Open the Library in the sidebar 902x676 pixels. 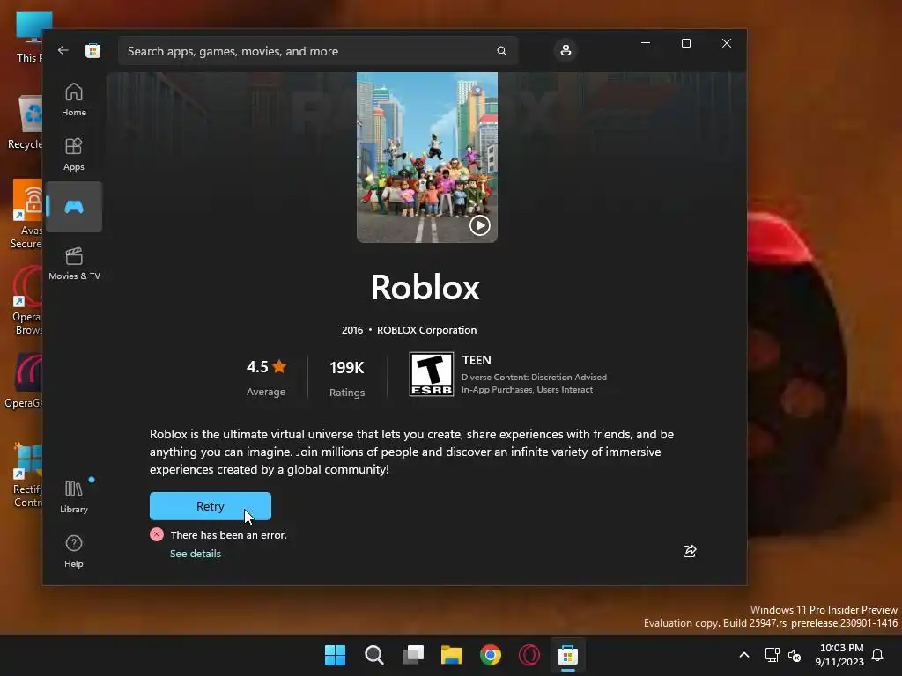tap(74, 496)
